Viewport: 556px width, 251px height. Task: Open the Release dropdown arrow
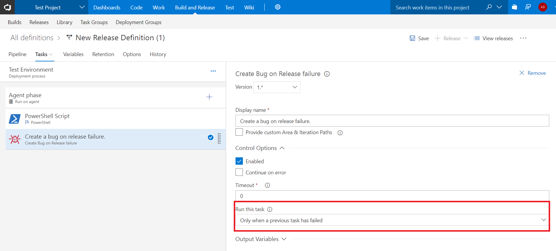tap(465, 38)
